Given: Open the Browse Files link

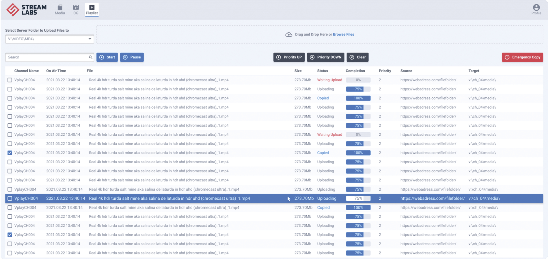Looking at the screenshot, I should 343,35.
